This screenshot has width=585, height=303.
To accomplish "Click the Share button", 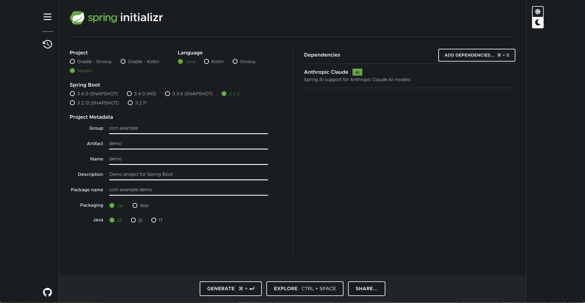I will pyautogui.click(x=367, y=288).
